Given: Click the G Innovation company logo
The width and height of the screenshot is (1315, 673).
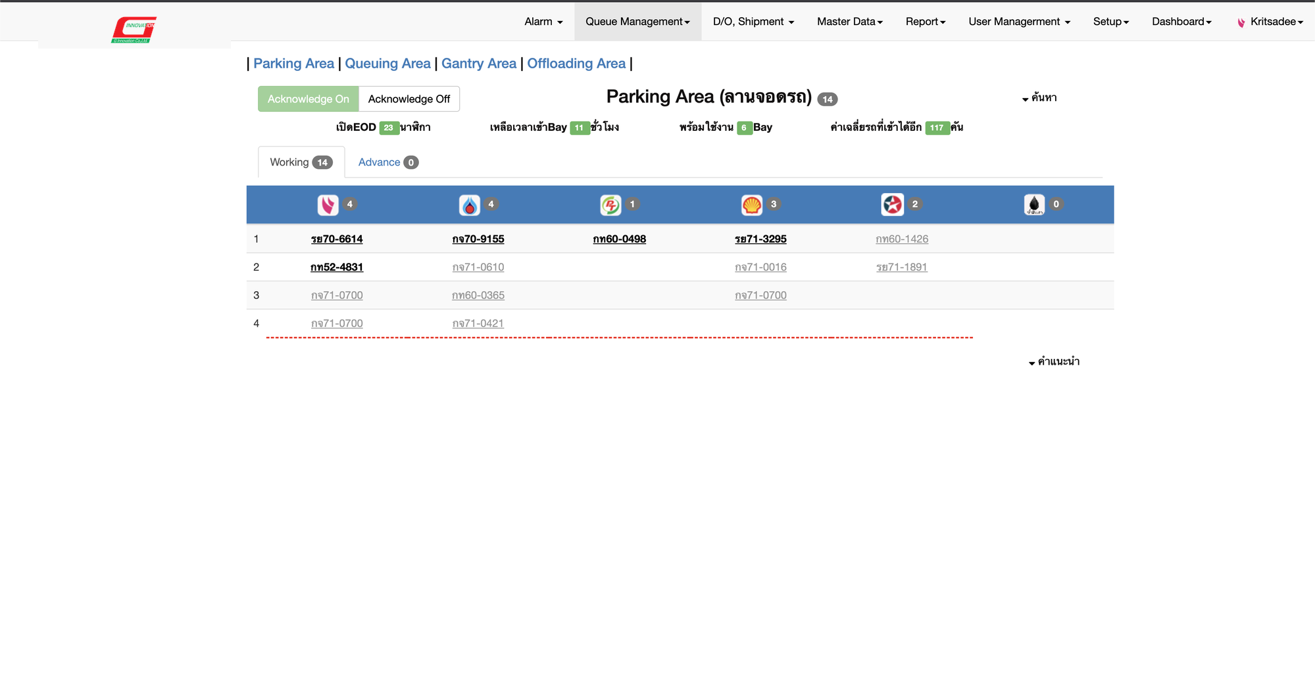Looking at the screenshot, I should [x=134, y=30].
